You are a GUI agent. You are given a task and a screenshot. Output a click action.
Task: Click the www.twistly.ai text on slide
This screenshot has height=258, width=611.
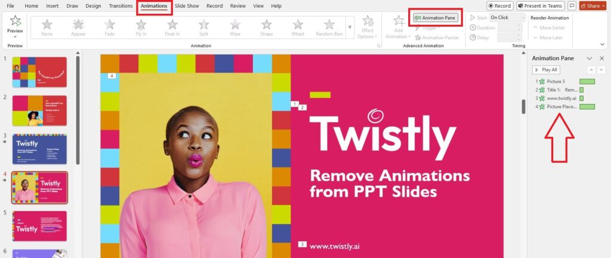335,246
